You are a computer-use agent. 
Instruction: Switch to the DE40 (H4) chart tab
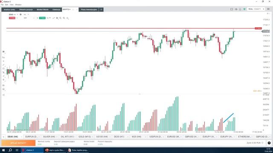[13, 137]
